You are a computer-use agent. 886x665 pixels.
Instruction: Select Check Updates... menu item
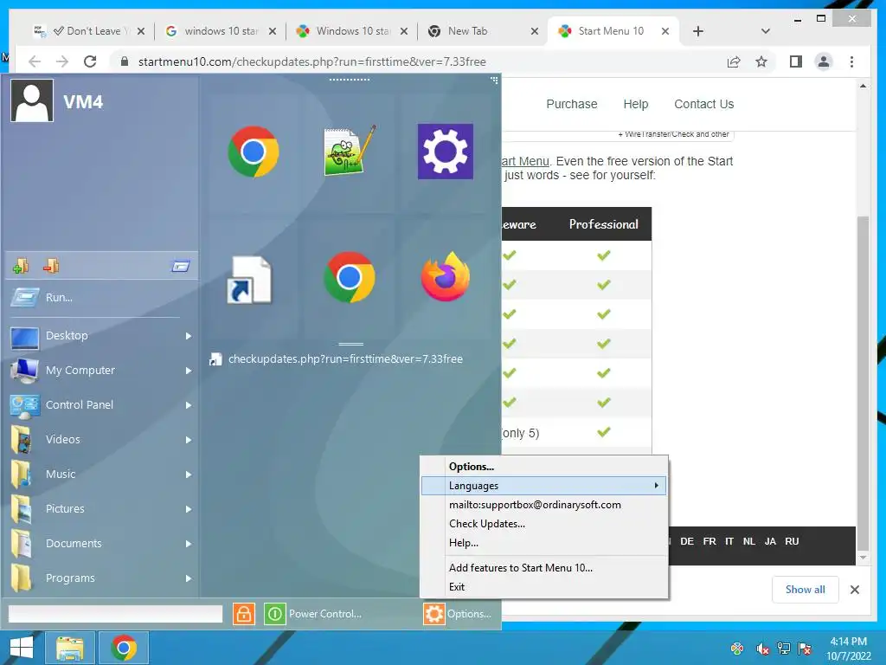[x=543, y=524]
